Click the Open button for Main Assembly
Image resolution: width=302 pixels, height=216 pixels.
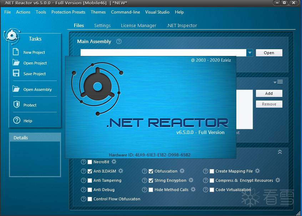pos(269,53)
